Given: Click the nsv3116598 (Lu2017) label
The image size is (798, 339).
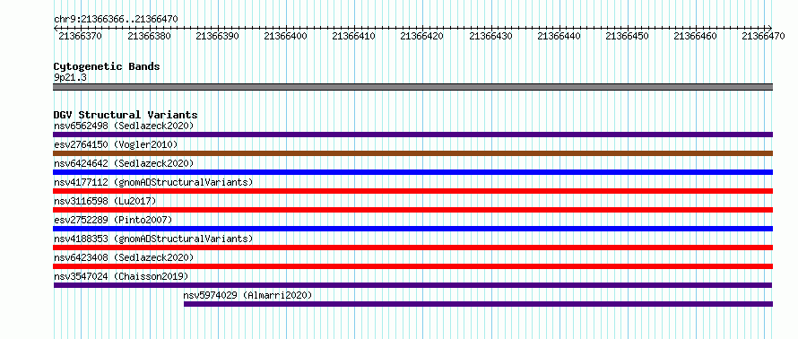Looking at the screenshot, I should tap(105, 201).
